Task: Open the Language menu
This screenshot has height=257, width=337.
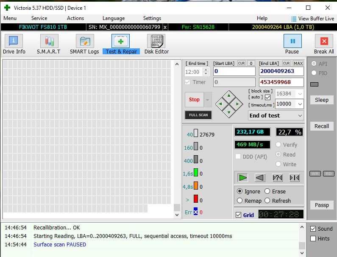Action: click(x=114, y=18)
